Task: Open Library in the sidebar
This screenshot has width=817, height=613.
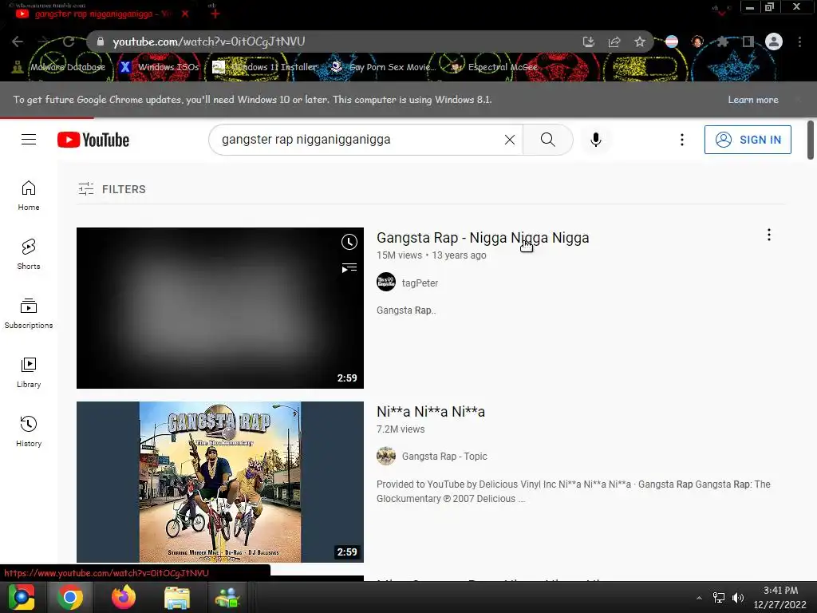Action: point(29,372)
